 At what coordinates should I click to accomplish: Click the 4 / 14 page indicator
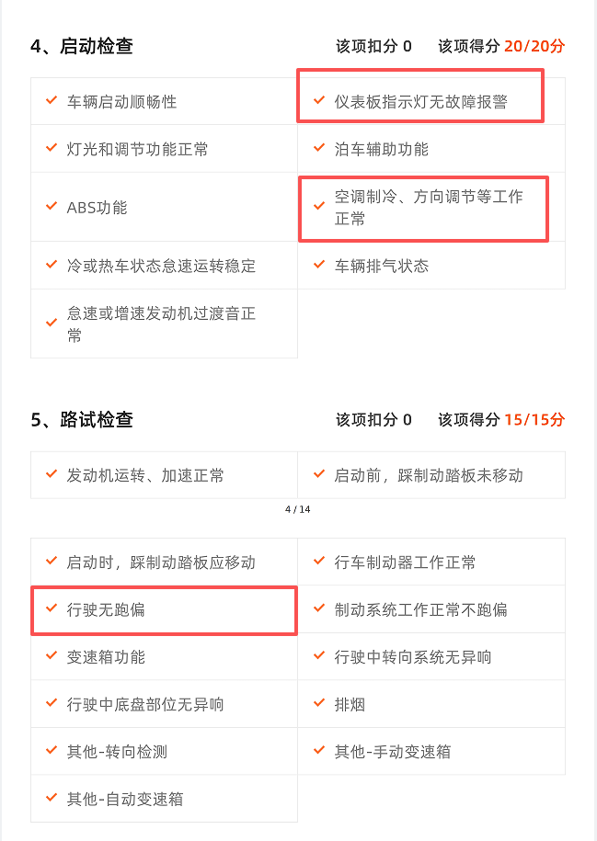[298, 509]
